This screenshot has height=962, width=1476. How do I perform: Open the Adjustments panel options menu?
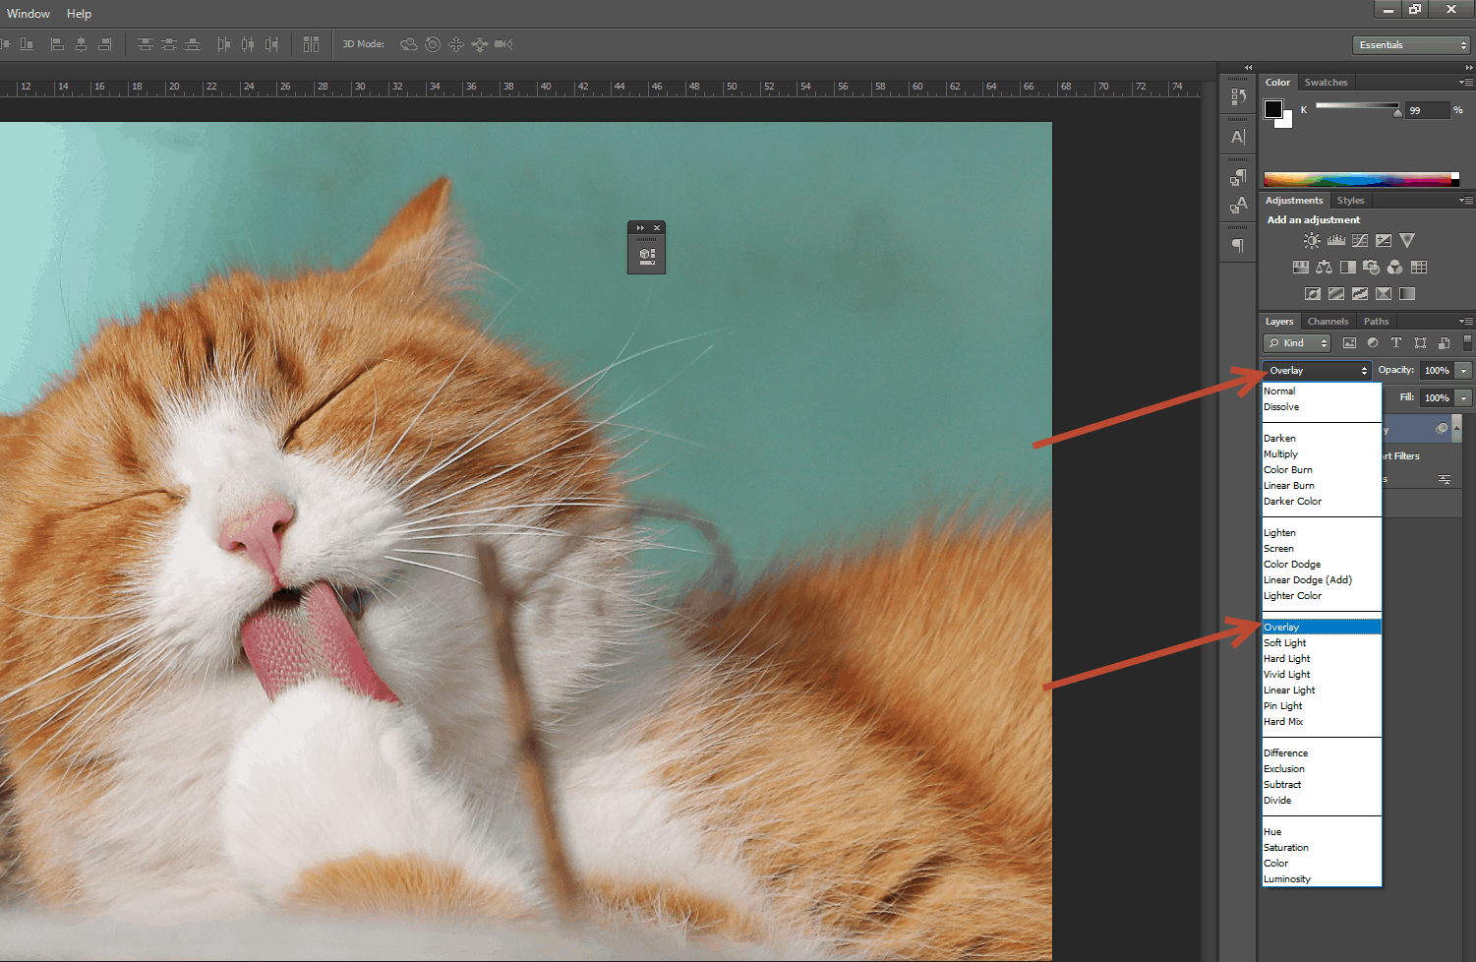[1465, 201]
